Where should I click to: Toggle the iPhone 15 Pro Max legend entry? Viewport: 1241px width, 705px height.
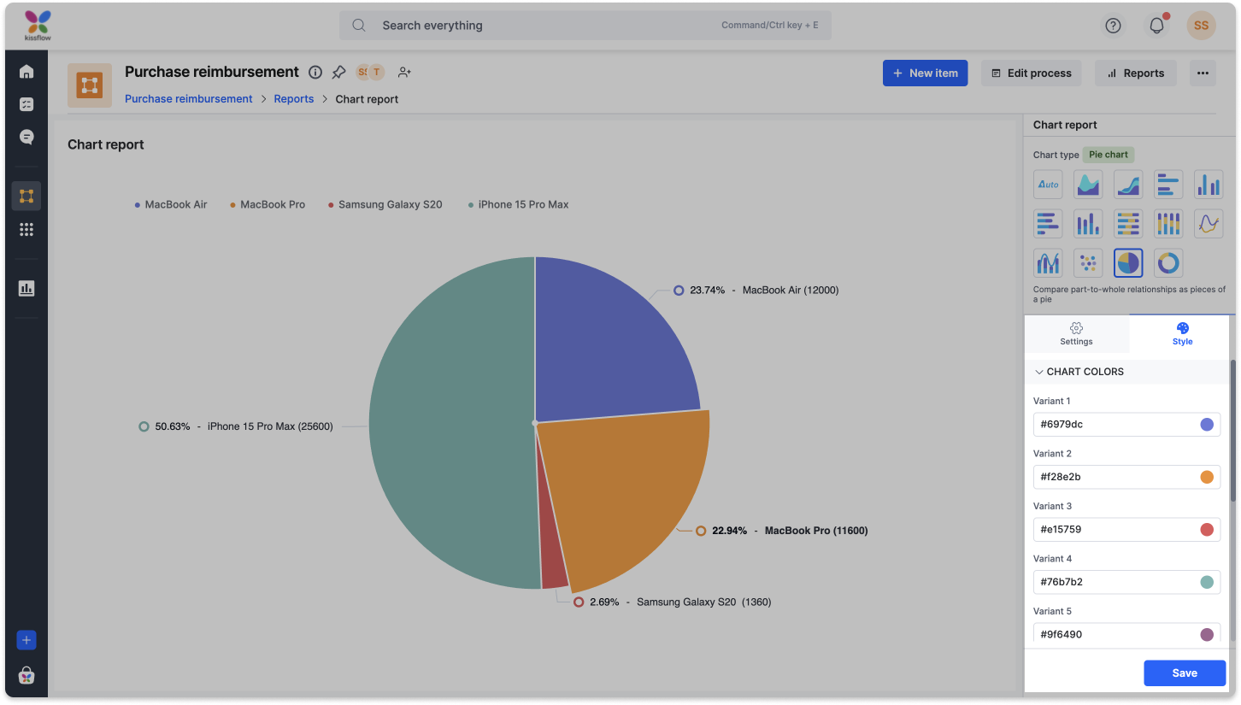point(518,205)
